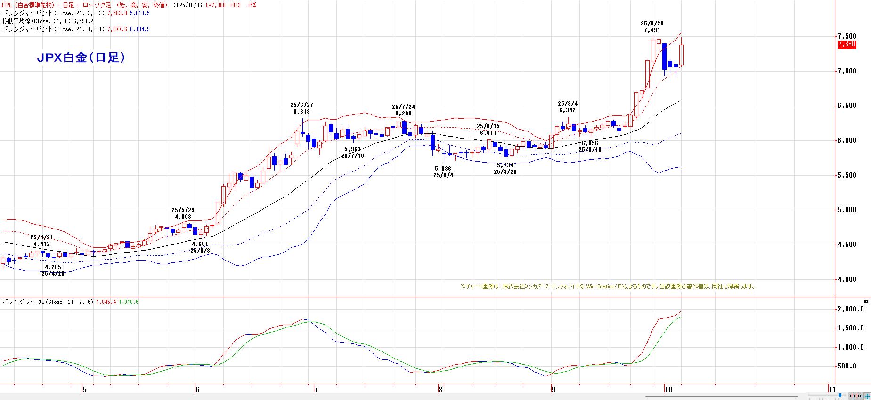Click the 4,000 price axis label
Viewport: 871px width, 400px height.
pyautogui.click(x=847, y=279)
